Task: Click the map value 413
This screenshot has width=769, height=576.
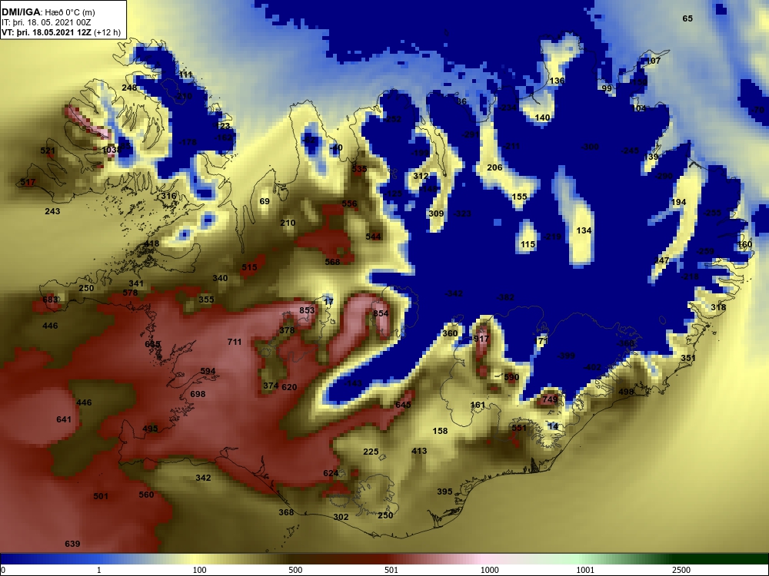Action: point(419,451)
